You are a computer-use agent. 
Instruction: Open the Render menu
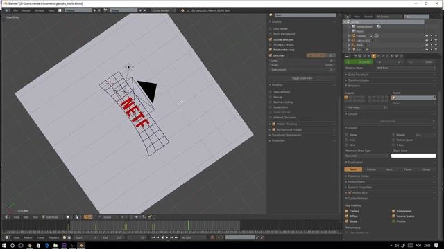(26, 10)
